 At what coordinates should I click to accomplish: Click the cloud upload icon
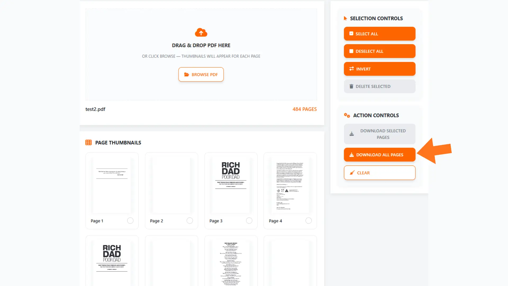[201, 33]
